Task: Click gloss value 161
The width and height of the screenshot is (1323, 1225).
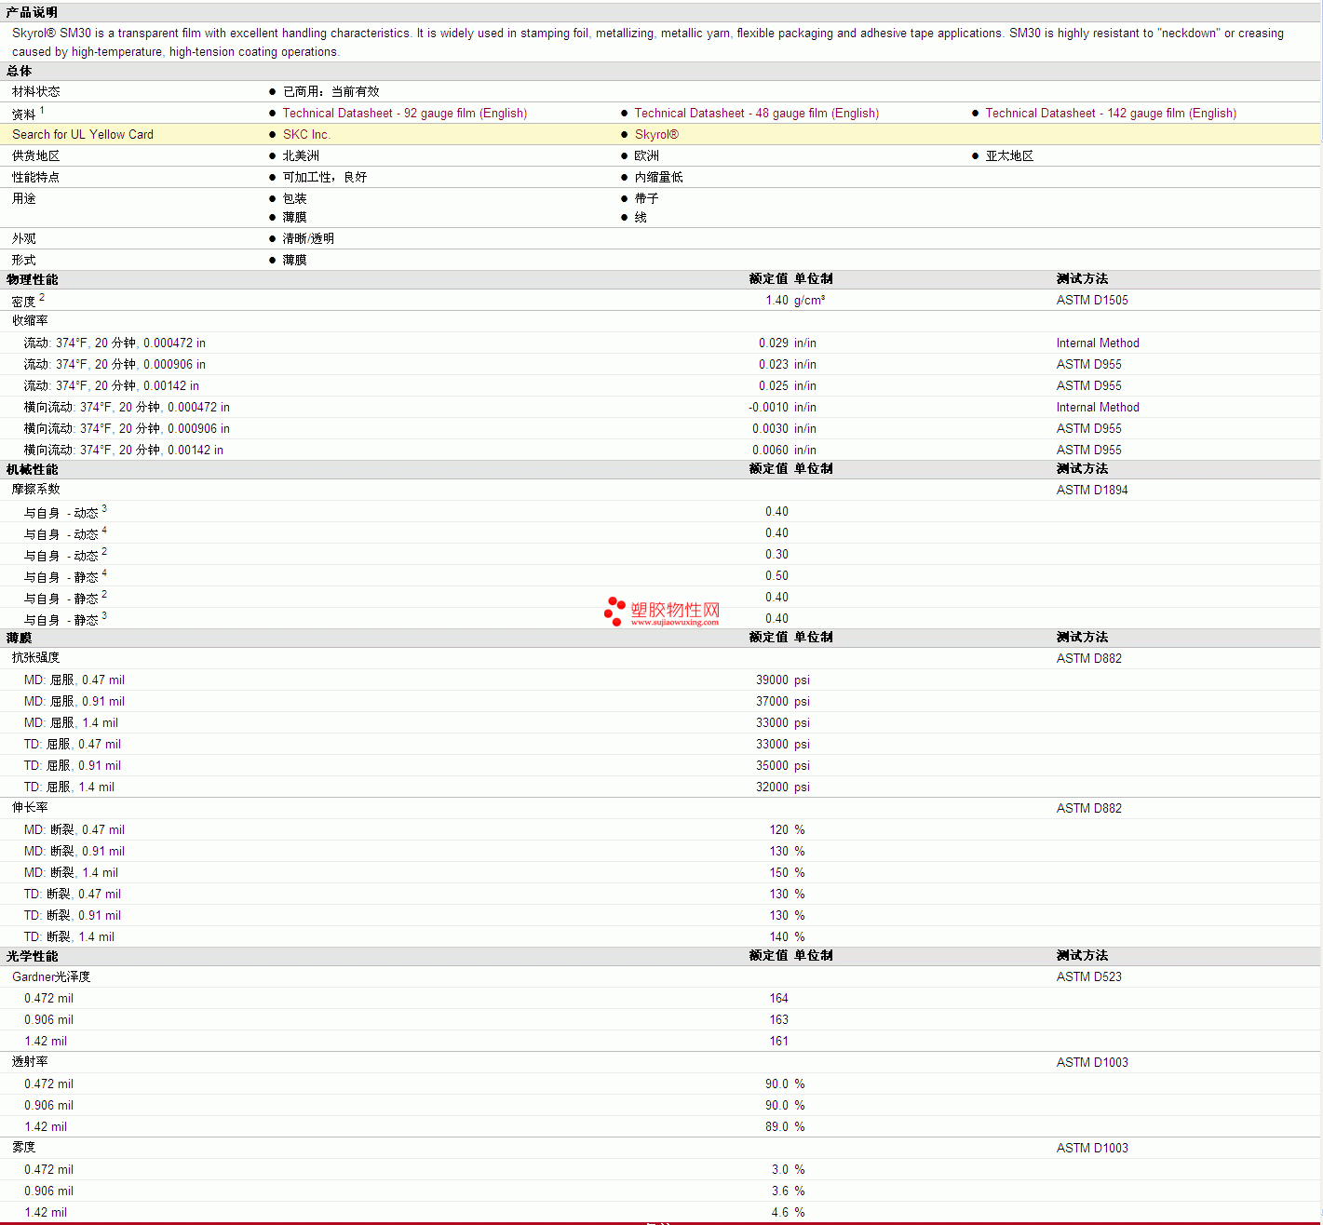Action: tap(778, 1041)
